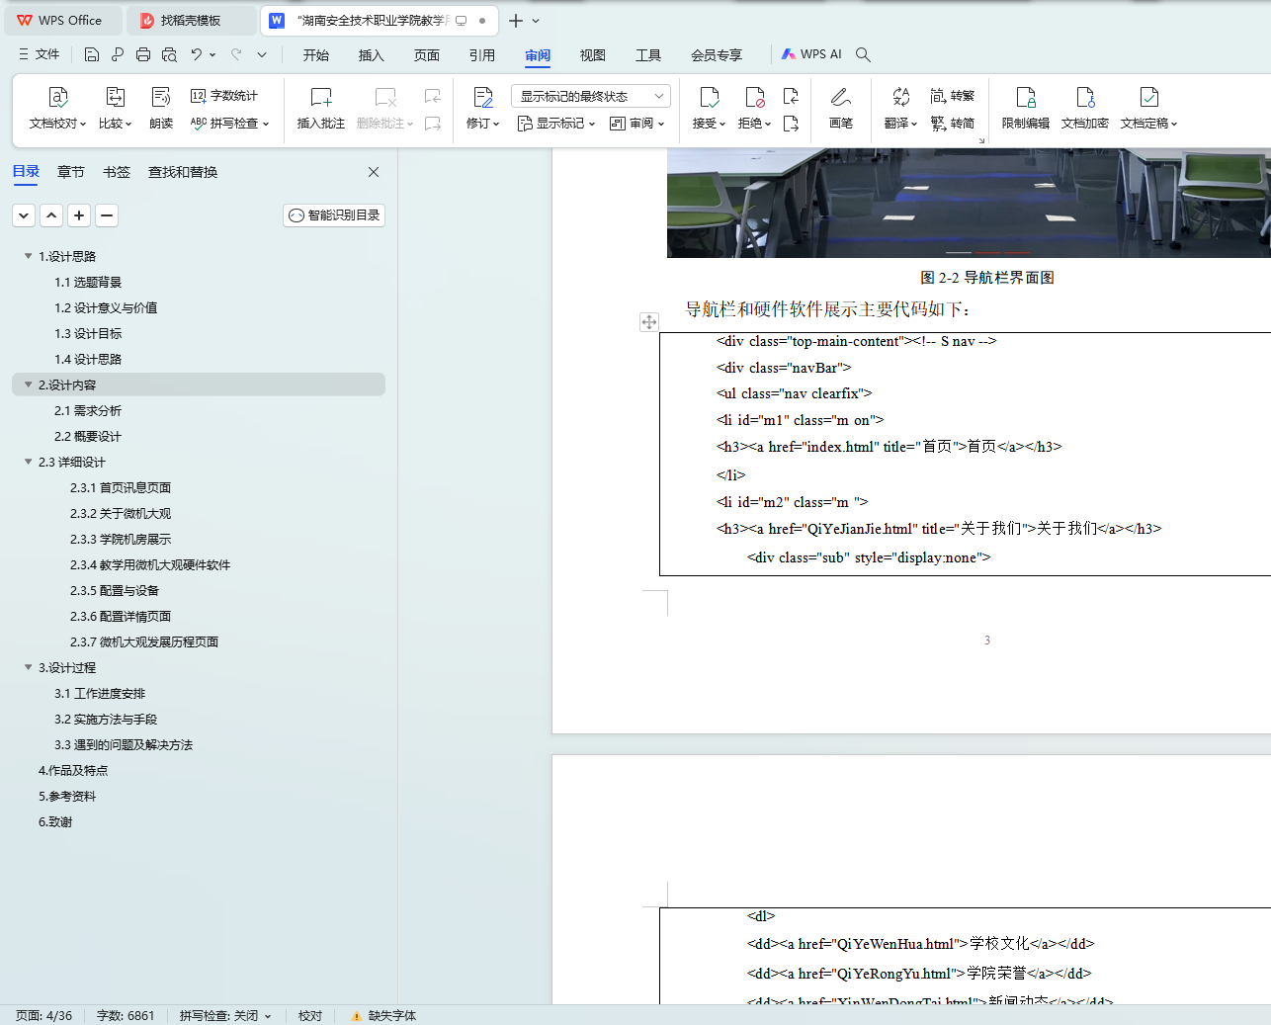
Task: Click the outline promote plus button
Action: click(x=79, y=215)
